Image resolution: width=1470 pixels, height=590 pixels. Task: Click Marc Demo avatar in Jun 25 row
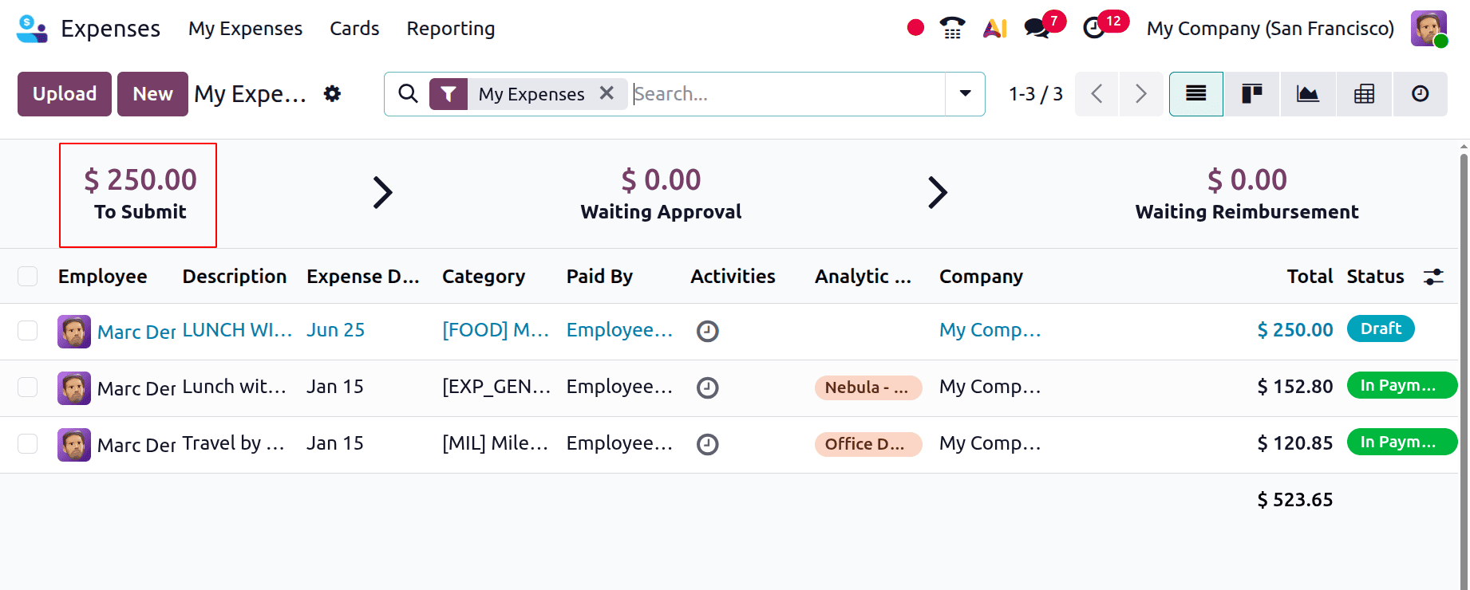click(x=74, y=332)
